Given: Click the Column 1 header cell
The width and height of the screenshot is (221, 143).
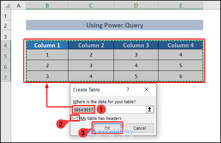Looking at the screenshot, I should (x=47, y=45).
